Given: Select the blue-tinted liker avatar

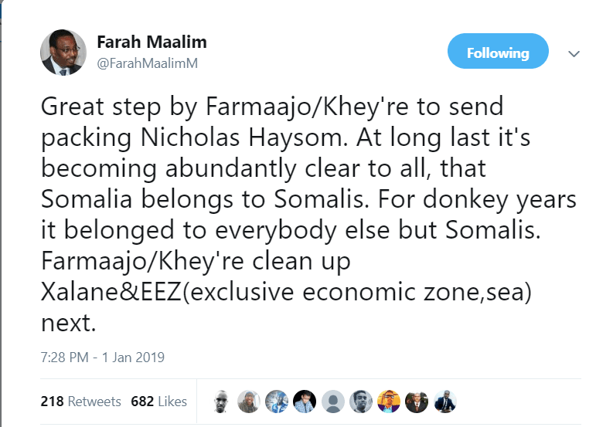Looking at the screenshot, I should (x=277, y=401).
